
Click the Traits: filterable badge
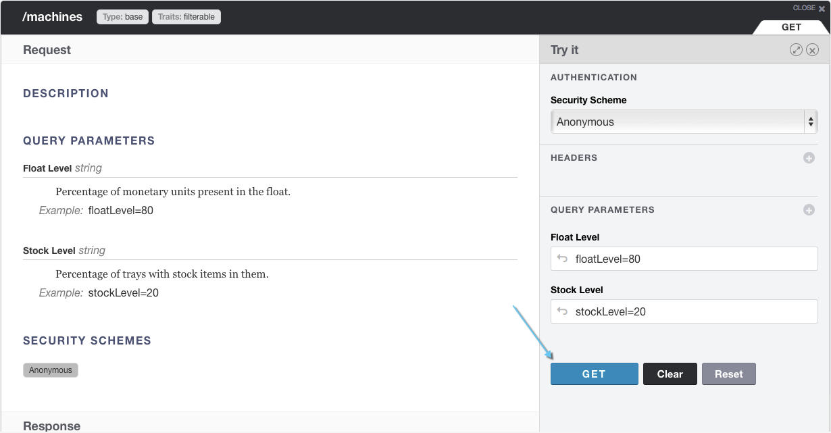(x=186, y=17)
